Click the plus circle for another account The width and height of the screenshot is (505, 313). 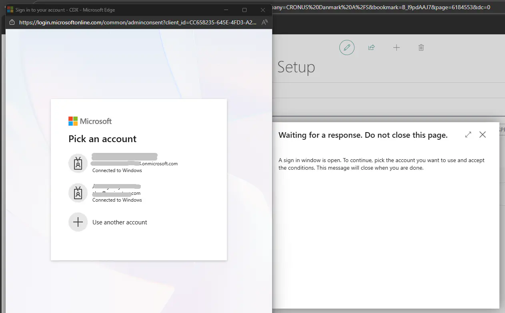click(x=78, y=222)
